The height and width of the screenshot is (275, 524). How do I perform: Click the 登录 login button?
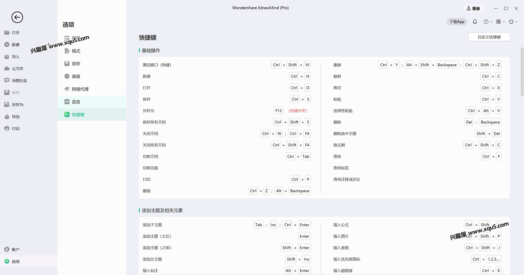point(473,8)
